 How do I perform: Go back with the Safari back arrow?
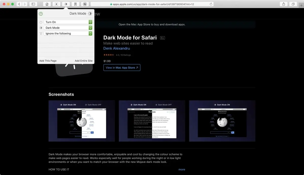click(20, 4)
